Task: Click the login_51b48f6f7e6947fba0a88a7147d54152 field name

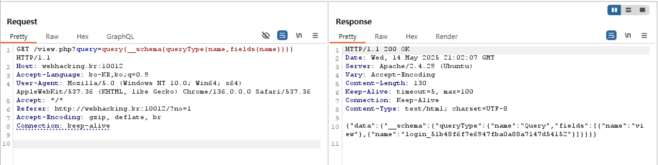Action: click(x=486, y=134)
